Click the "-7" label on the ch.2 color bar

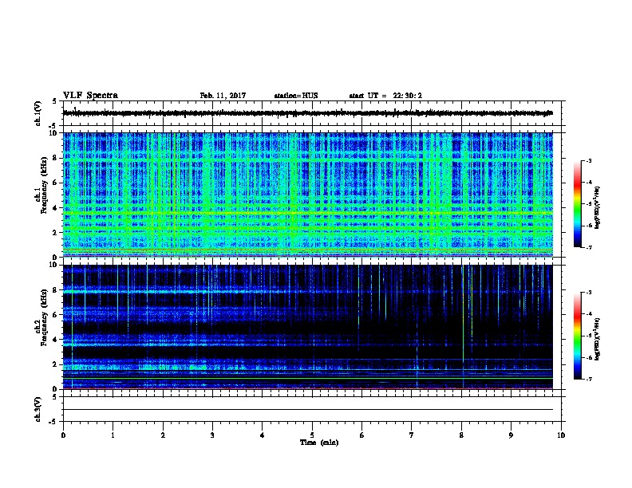589,379
